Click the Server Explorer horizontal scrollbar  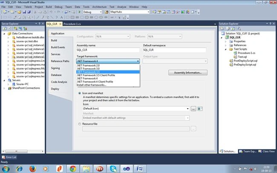pos(23,151)
